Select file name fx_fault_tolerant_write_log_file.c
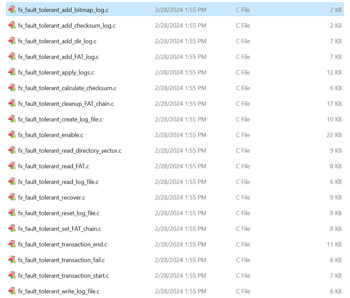Viewport: 350px width, 298px height. (x=59, y=291)
